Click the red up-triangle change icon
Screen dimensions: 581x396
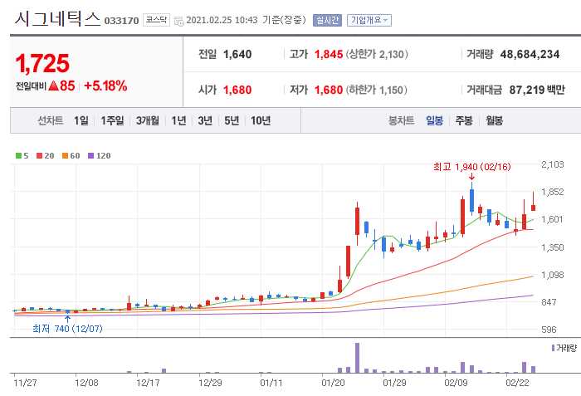(54, 86)
